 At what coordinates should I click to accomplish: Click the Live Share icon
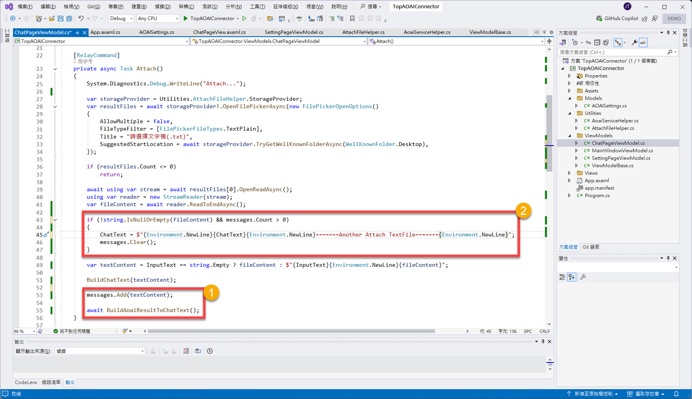point(645,18)
